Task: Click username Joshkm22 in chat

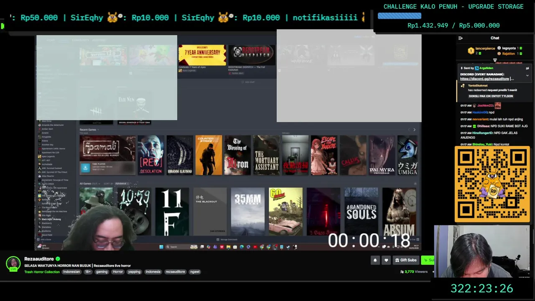Action: (485, 106)
